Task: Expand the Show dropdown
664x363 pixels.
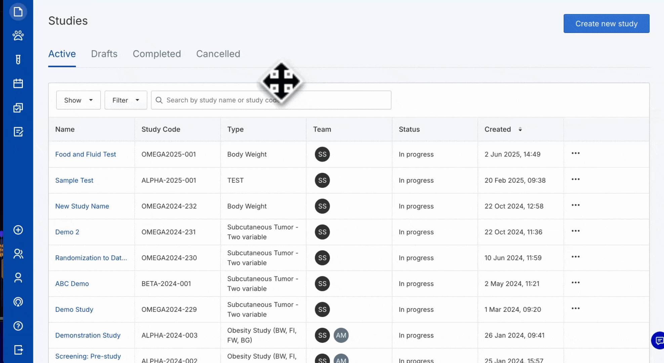Action: coord(78,100)
